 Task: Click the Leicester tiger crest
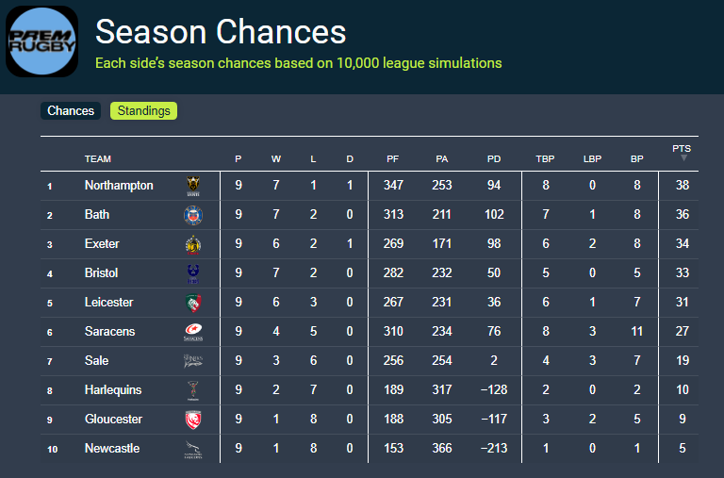click(193, 303)
